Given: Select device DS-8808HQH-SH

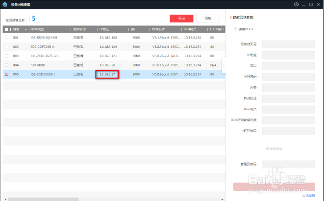Looking at the screenshot, I should (44, 38).
